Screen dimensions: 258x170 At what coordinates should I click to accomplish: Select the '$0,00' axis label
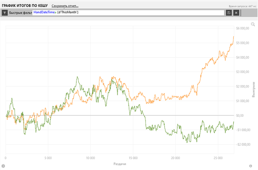240,115
